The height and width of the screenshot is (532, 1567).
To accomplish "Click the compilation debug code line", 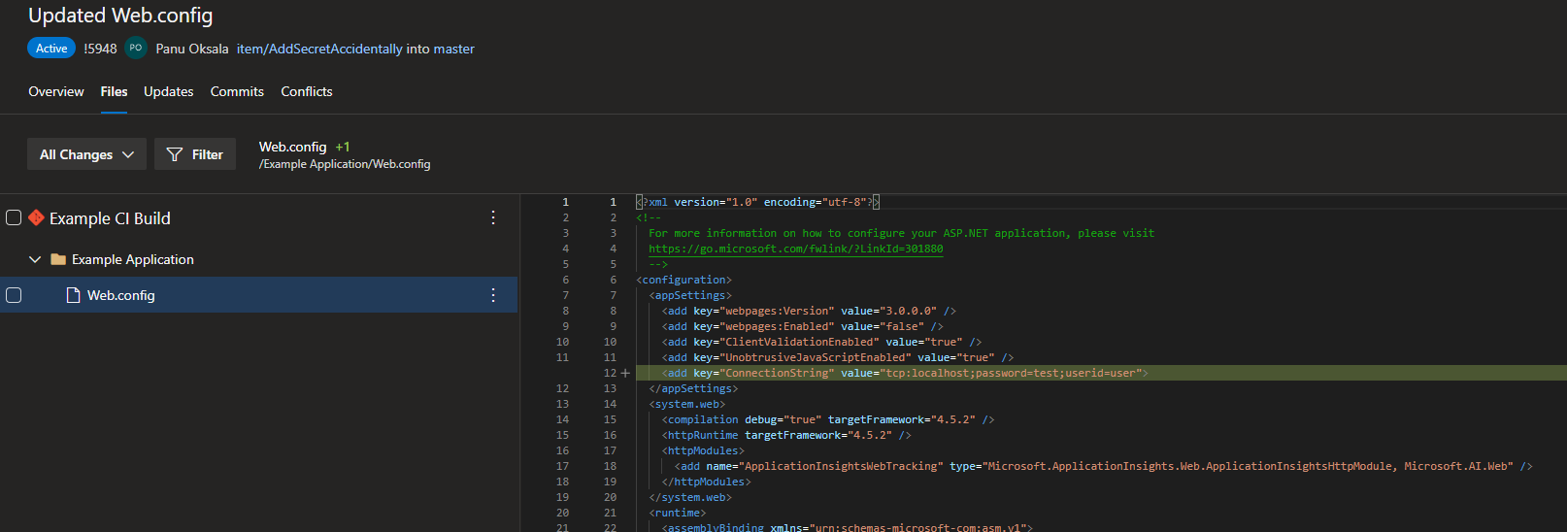I will pyautogui.click(x=828, y=419).
